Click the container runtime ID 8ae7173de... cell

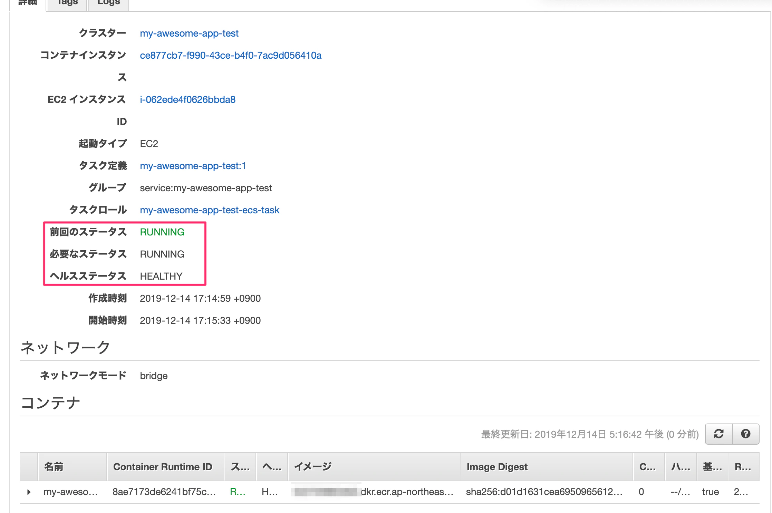[164, 492]
